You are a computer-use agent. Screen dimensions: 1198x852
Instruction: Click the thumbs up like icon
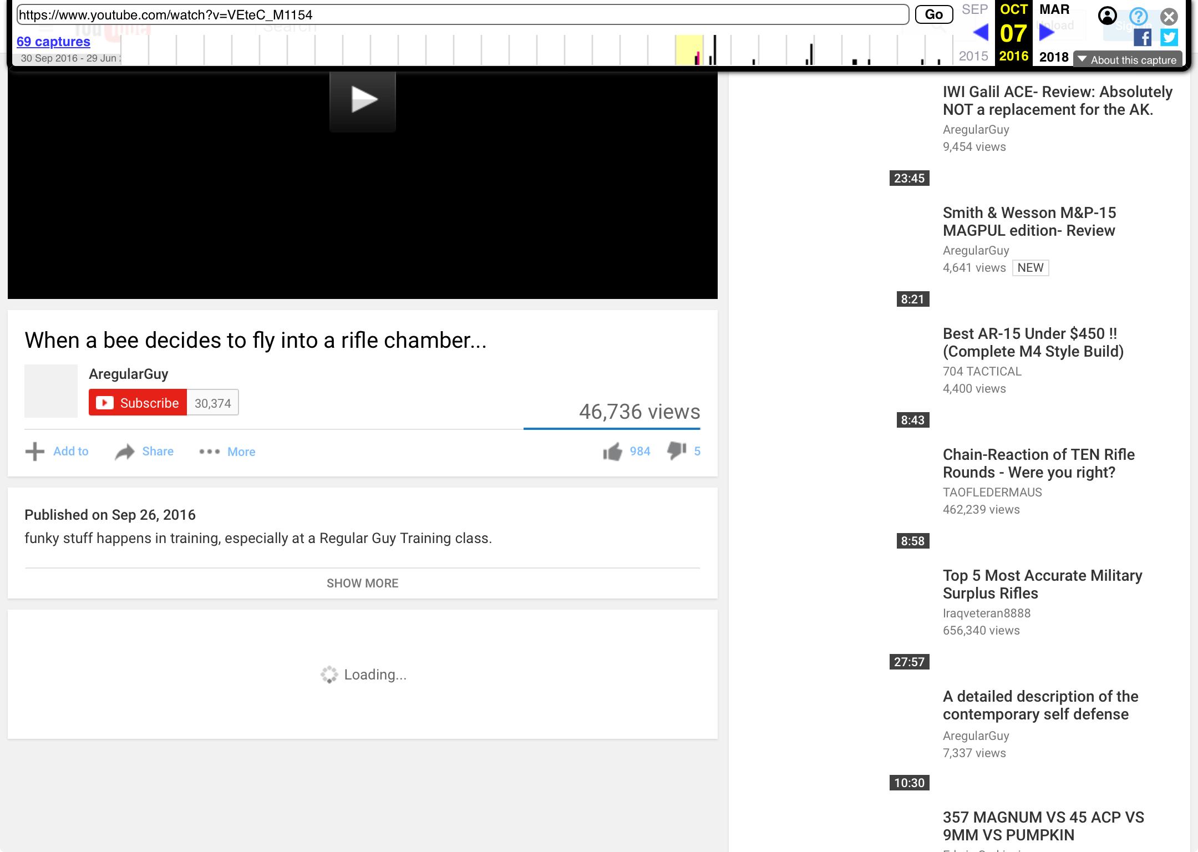(612, 452)
